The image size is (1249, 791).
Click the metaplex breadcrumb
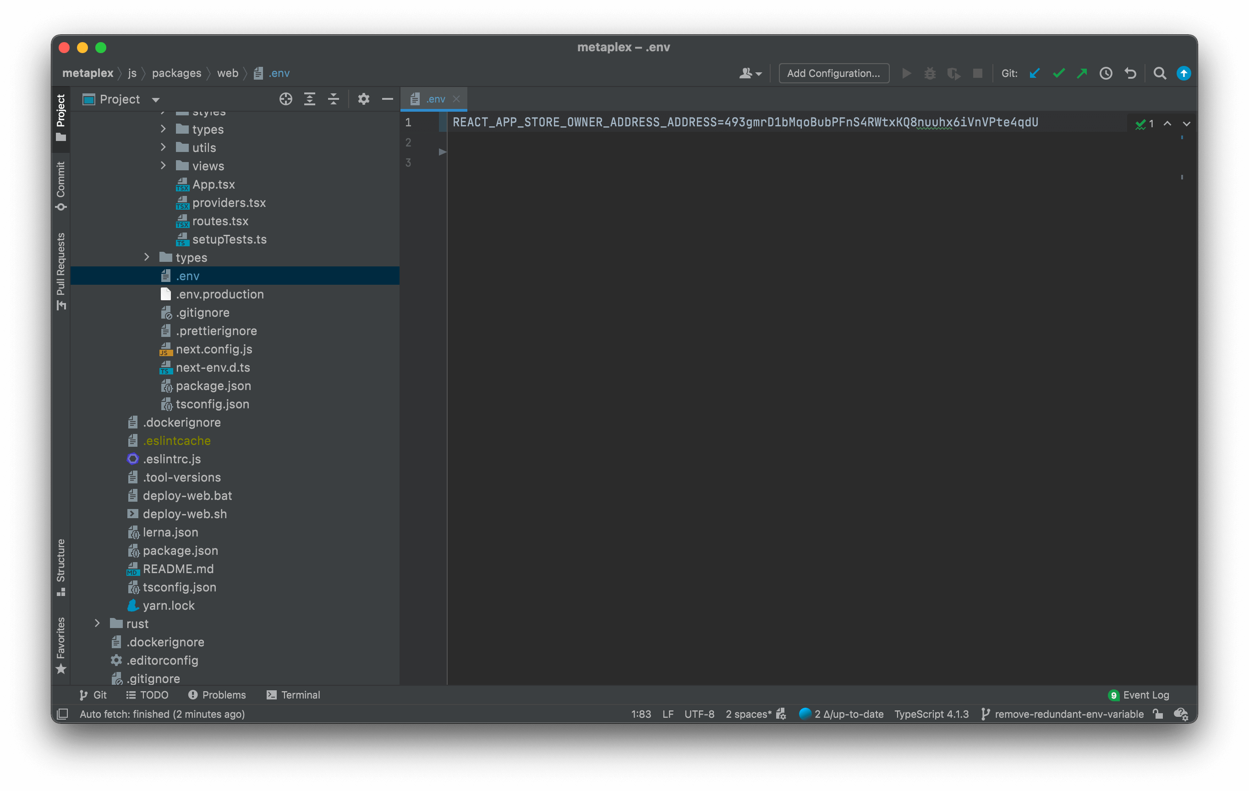coord(88,73)
